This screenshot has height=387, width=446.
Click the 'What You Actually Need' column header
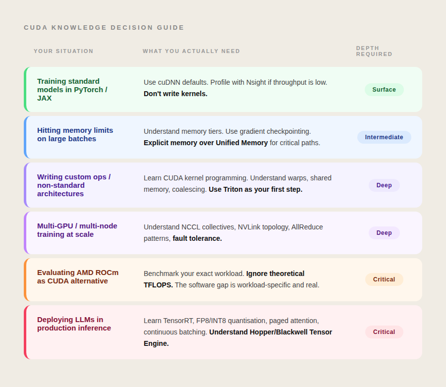point(191,51)
